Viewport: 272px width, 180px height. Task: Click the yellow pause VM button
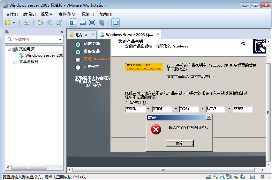[x=8, y=23]
